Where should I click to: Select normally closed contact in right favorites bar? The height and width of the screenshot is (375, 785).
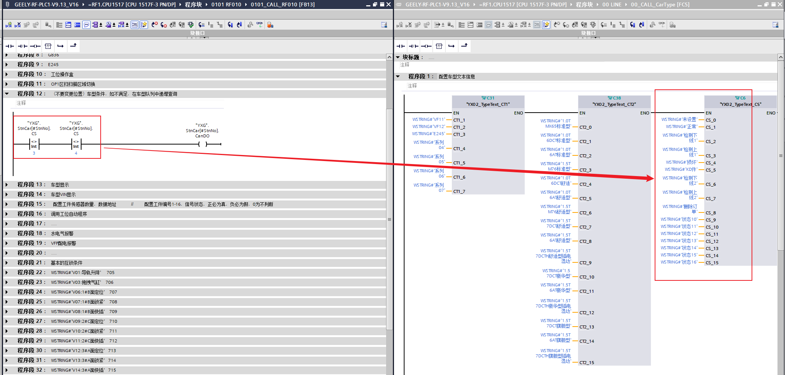414,46
